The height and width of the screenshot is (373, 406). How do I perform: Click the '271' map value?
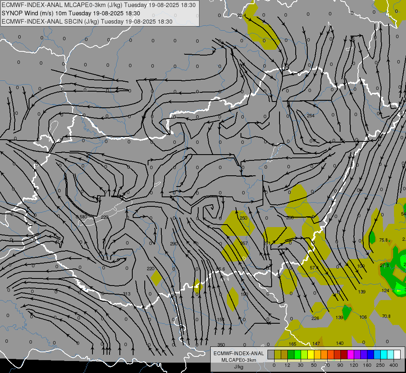267,243
